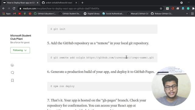
Task: Save the article with the bookmark icon
Action: (x=12, y=80)
